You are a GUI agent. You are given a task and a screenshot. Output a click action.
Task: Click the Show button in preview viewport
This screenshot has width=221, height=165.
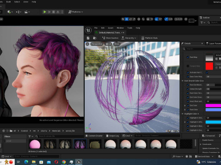tap(117, 44)
